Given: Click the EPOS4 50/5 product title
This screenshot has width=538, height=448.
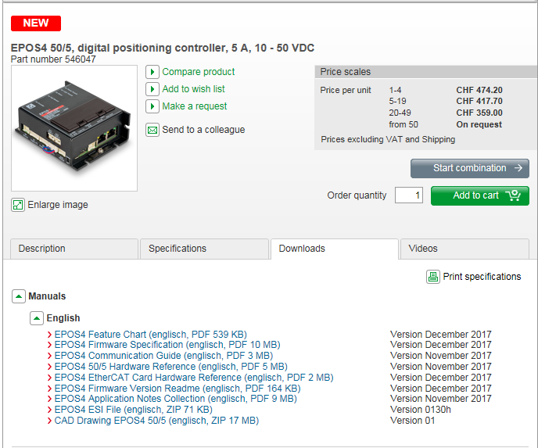Looking at the screenshot, I should pyautogui.click(x=163, y=48).
